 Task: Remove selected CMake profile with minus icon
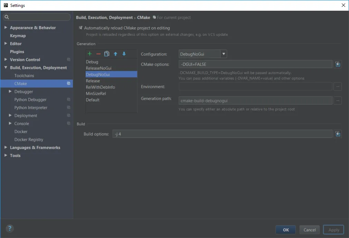click(98, 54)
